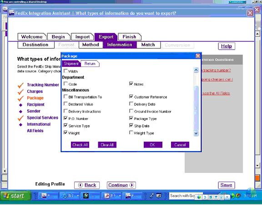This screenshot has width=262, height=205.
Task: Save the editing profile
Action: click(x=227, y=185)
